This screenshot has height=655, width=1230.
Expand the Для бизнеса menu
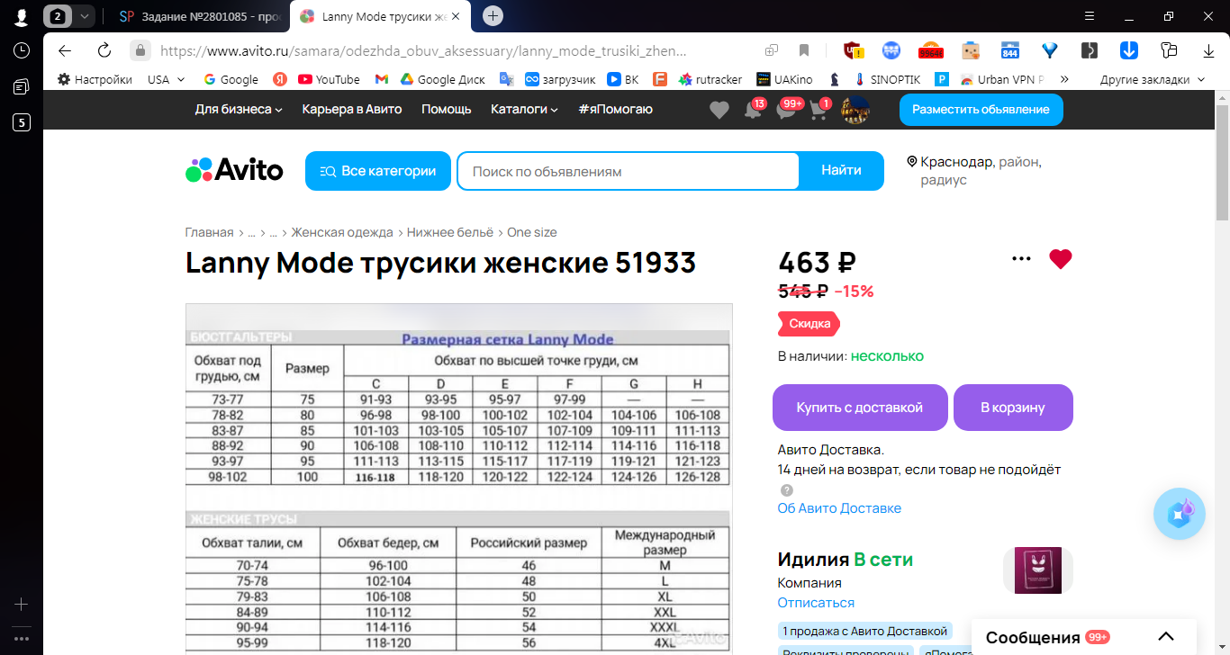pos(239,109)
